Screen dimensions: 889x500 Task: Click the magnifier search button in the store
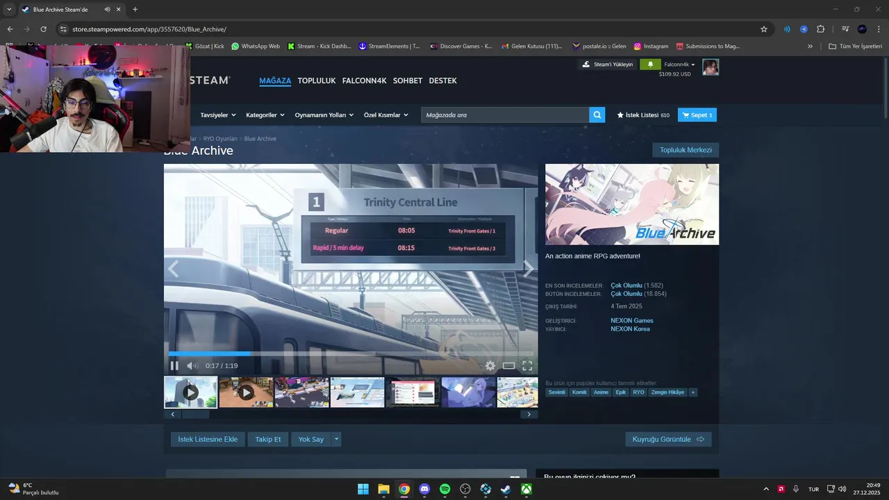597,115
